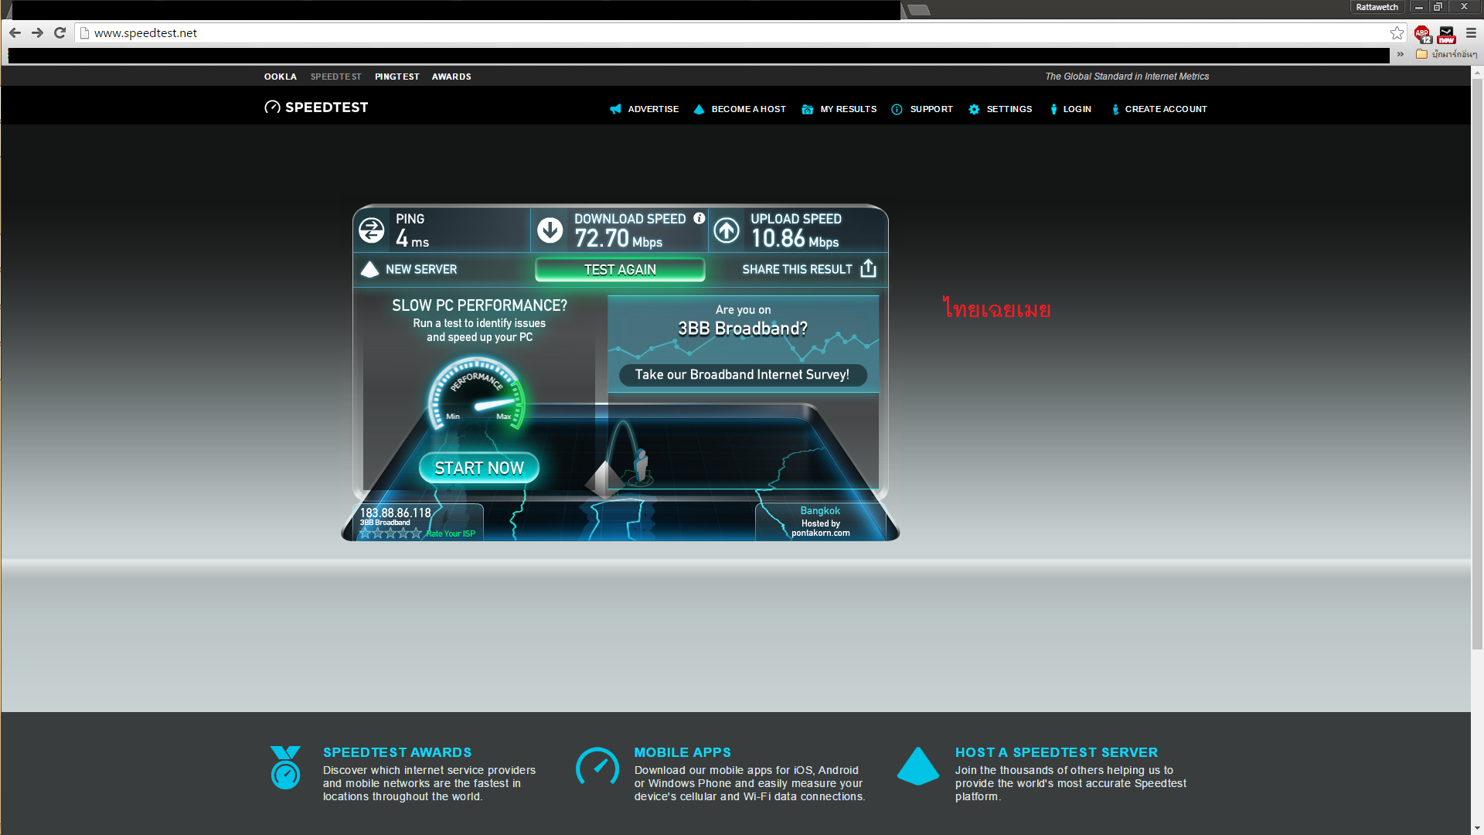Select New Server option
The width and height of the screenshot is (1484, 835).
410,269
